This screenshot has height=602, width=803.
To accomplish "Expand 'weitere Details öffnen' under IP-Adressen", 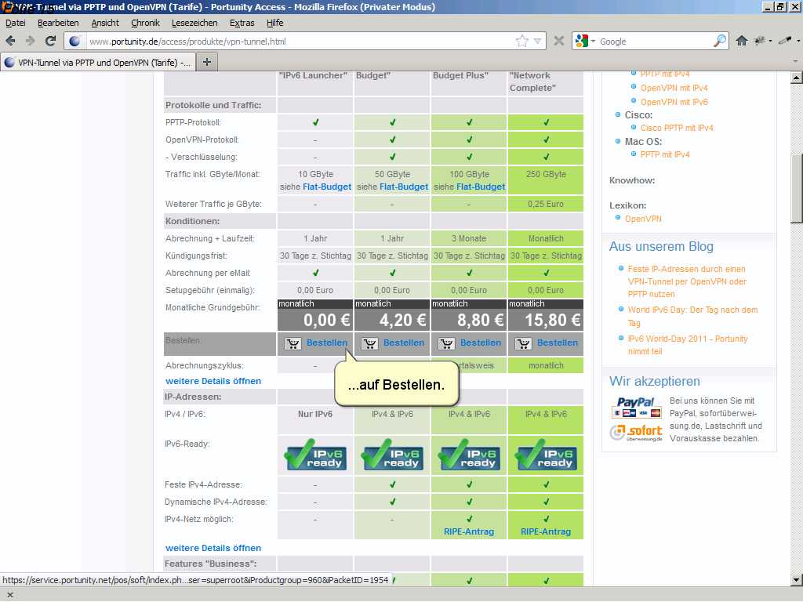I will click(x=213, y=548).
